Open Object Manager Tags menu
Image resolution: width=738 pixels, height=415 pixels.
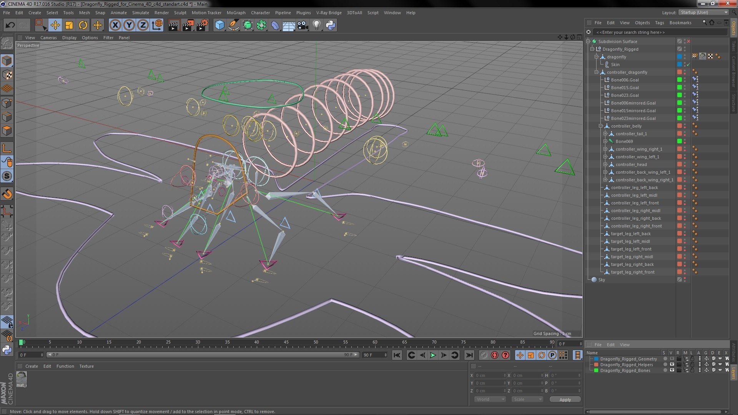pos(660,23)
